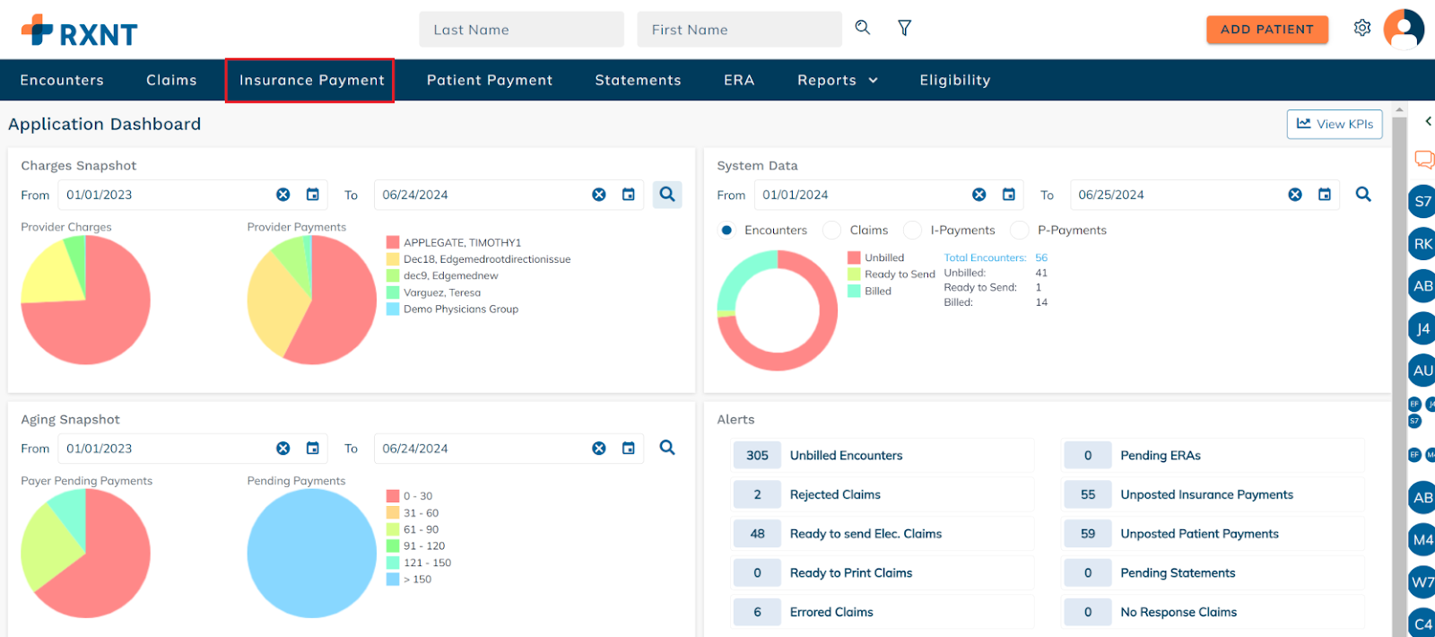Go to the Eligibility tab
1435x637 pixels.
coord(954,81)
